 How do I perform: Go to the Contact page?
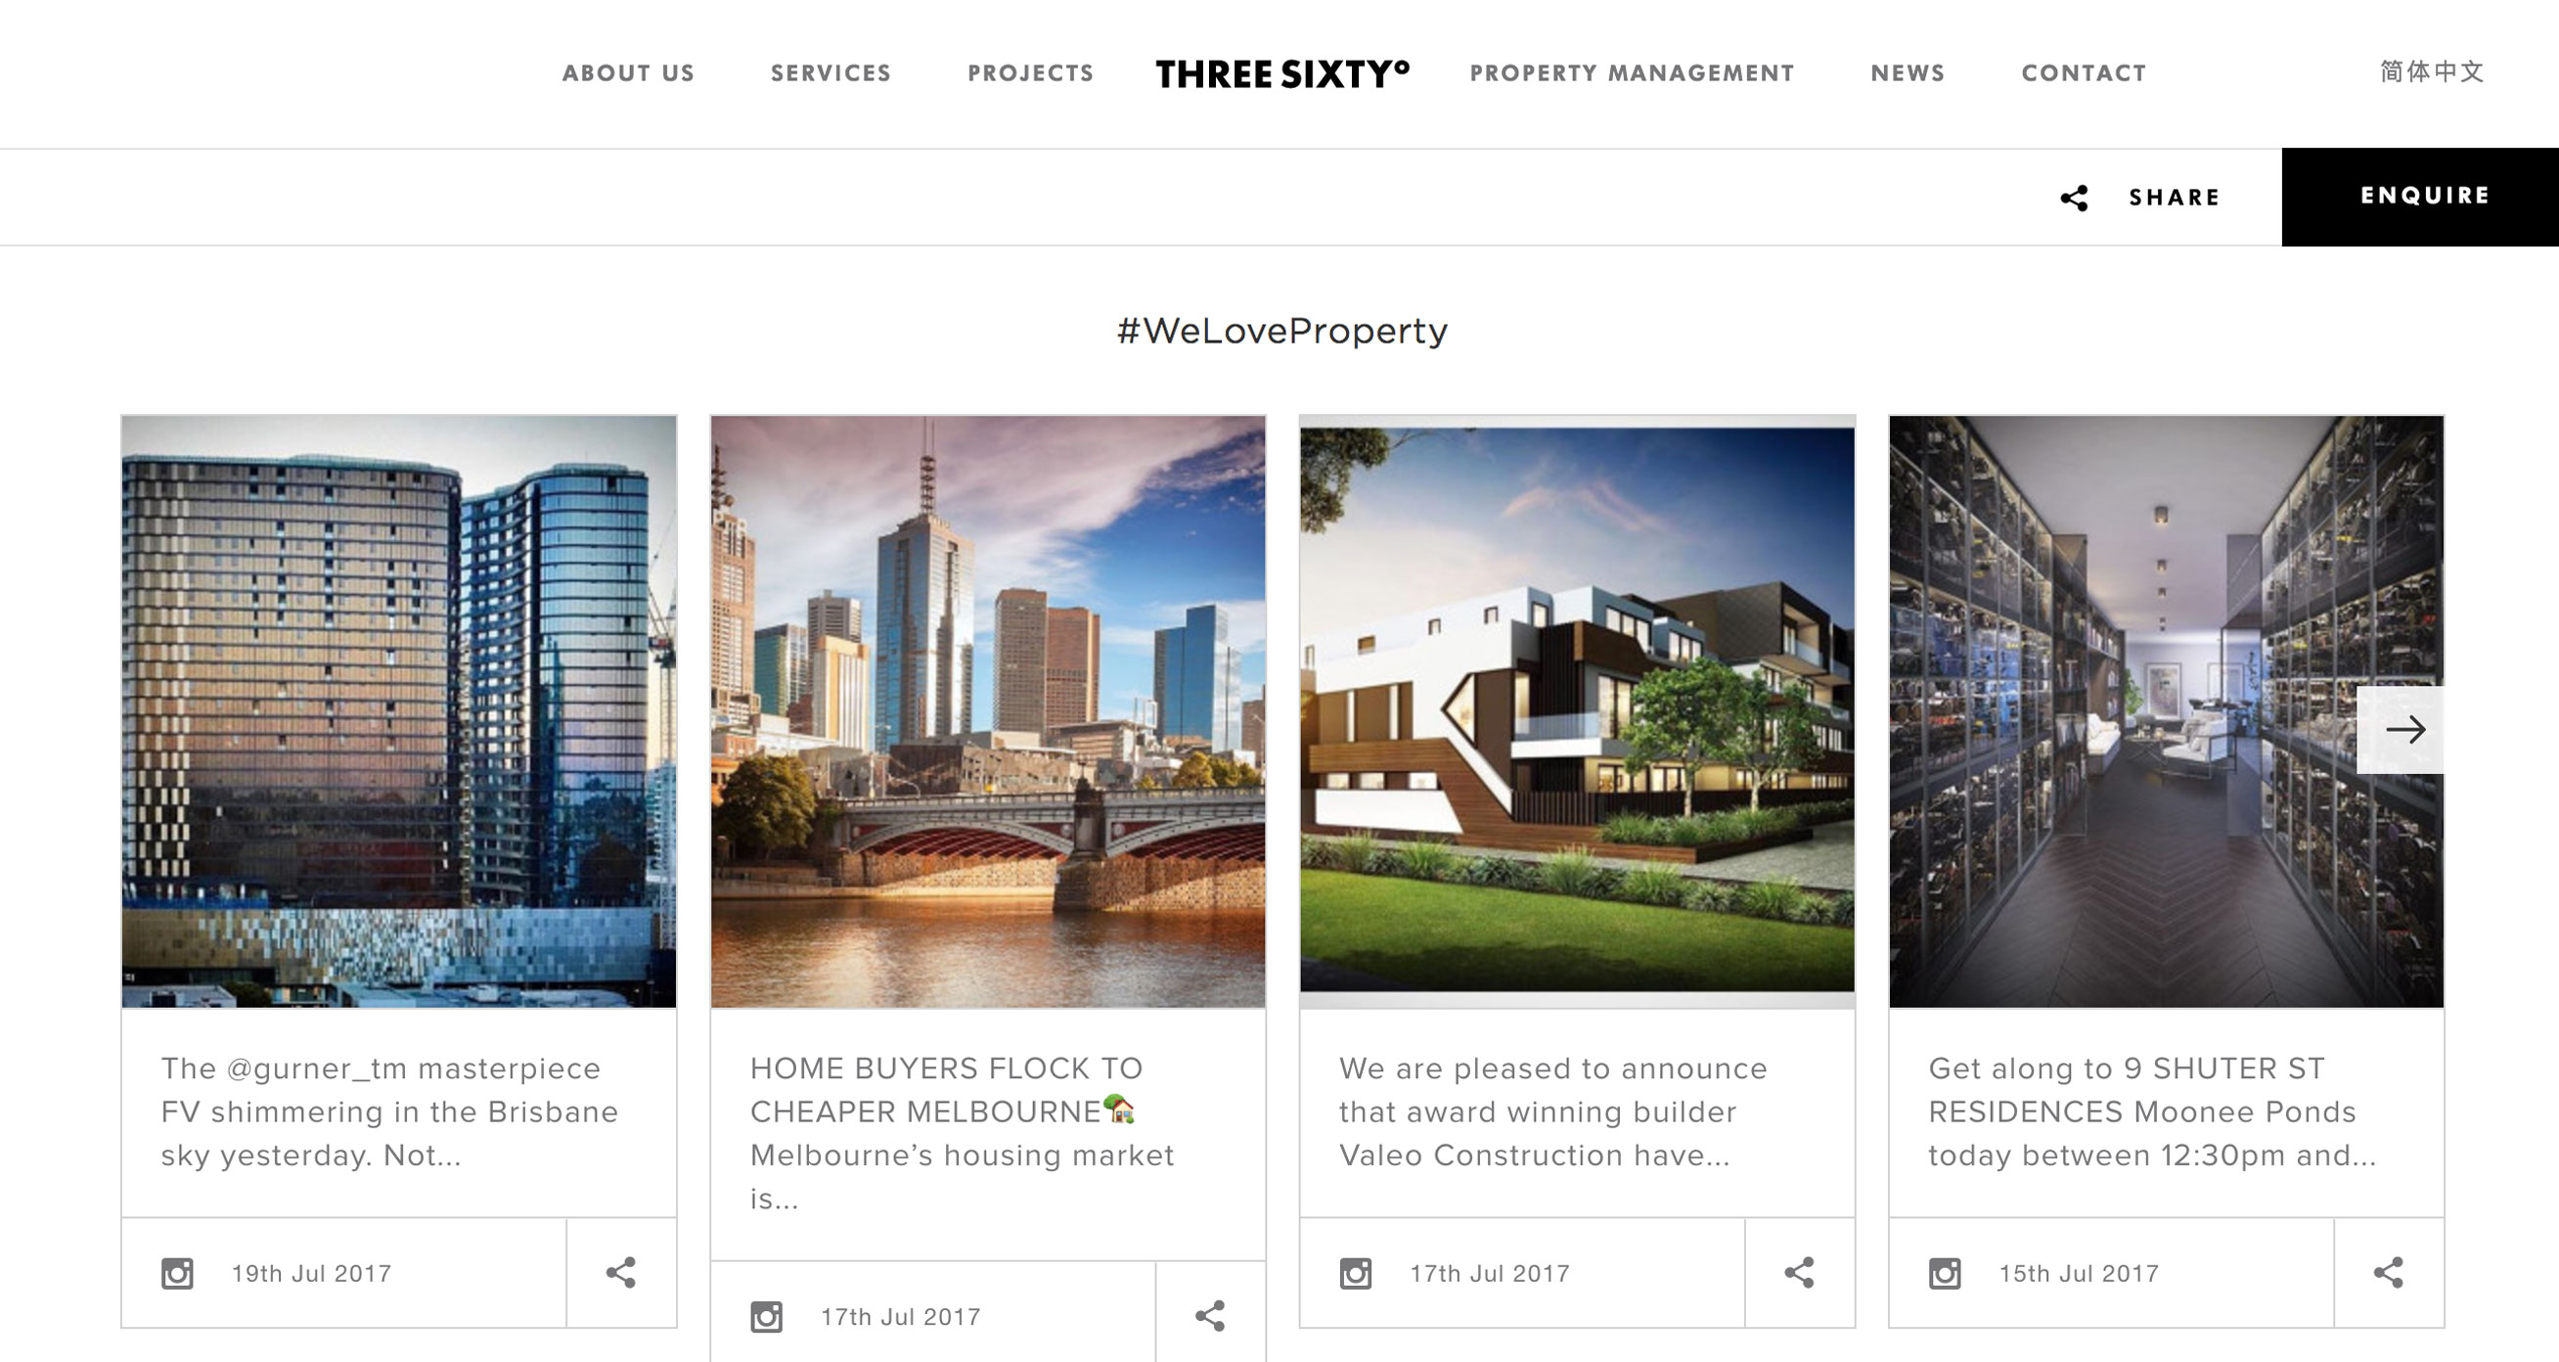(x=2084, y=73)
